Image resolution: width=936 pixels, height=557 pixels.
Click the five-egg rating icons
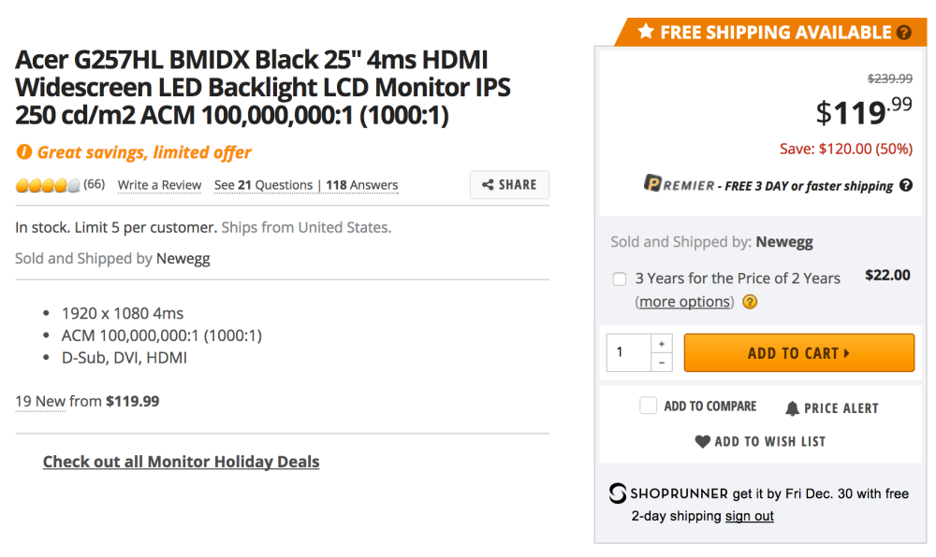(47, 185)
